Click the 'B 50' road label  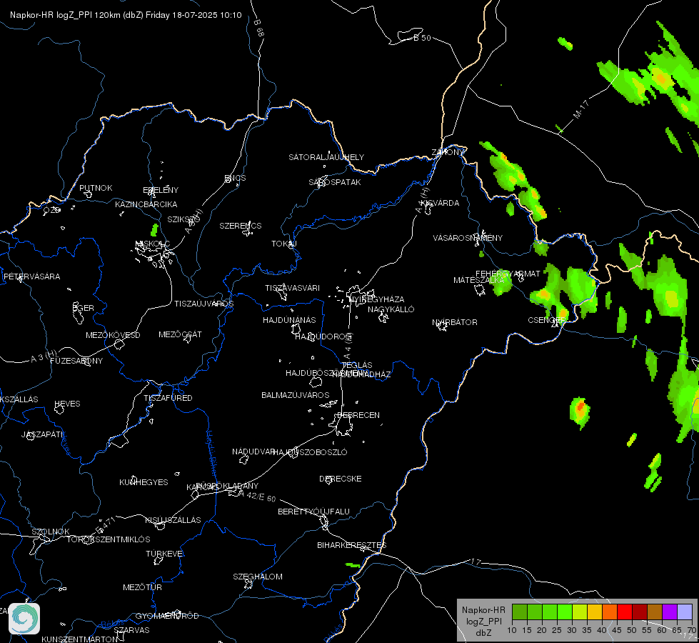coord(422,38)
